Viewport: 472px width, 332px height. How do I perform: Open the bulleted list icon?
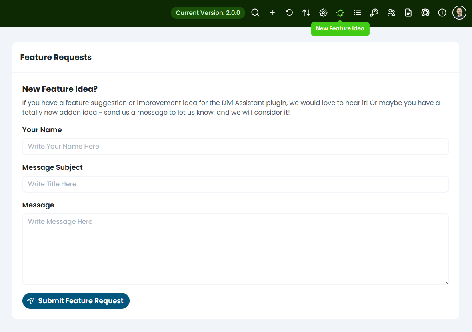[357, 13]
